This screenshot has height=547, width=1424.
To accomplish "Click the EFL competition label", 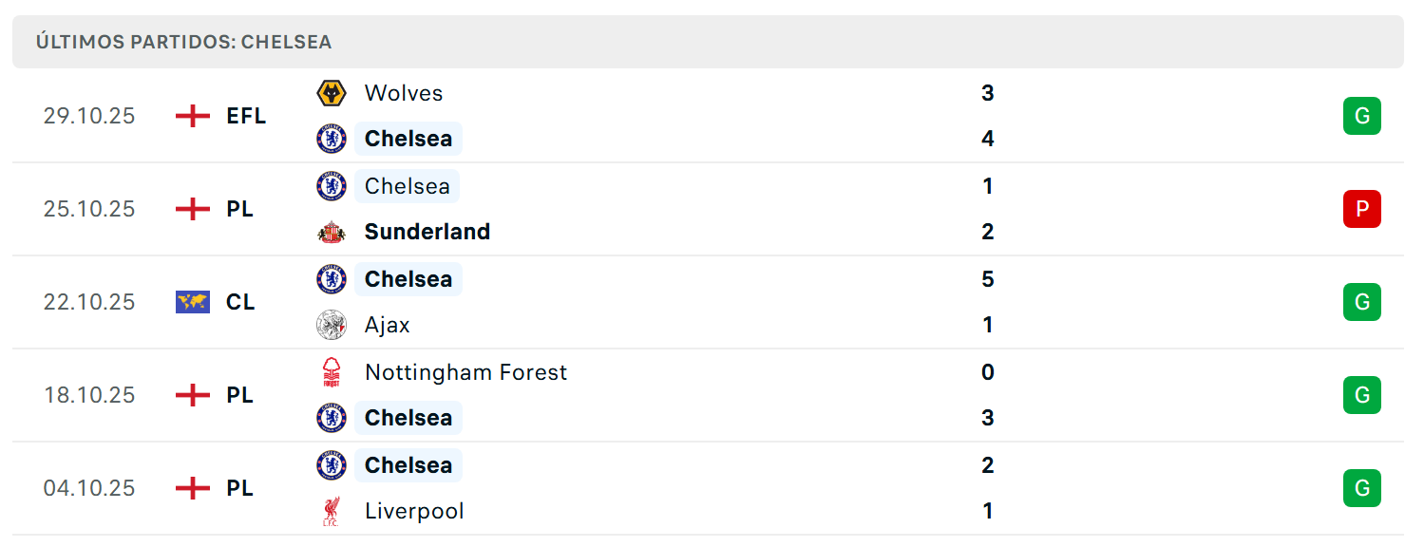I will point(246,116).
